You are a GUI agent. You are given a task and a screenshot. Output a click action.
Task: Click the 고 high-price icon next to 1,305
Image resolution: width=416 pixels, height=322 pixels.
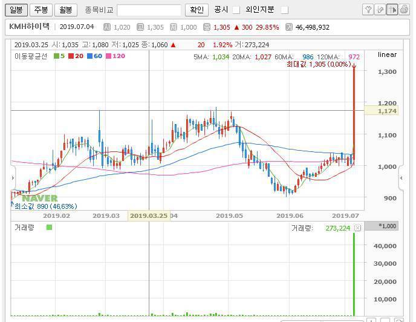(x=140, y=27)
